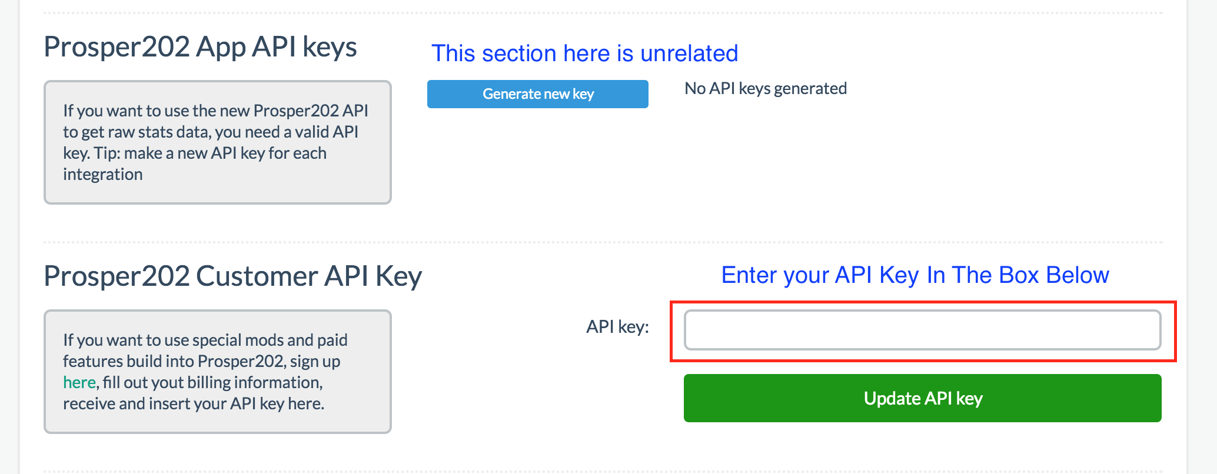Click 'Enter your API Key In The Box Below' text
Image resolution: width=1217 pixels, height=474 pixels.
point(915,275)
